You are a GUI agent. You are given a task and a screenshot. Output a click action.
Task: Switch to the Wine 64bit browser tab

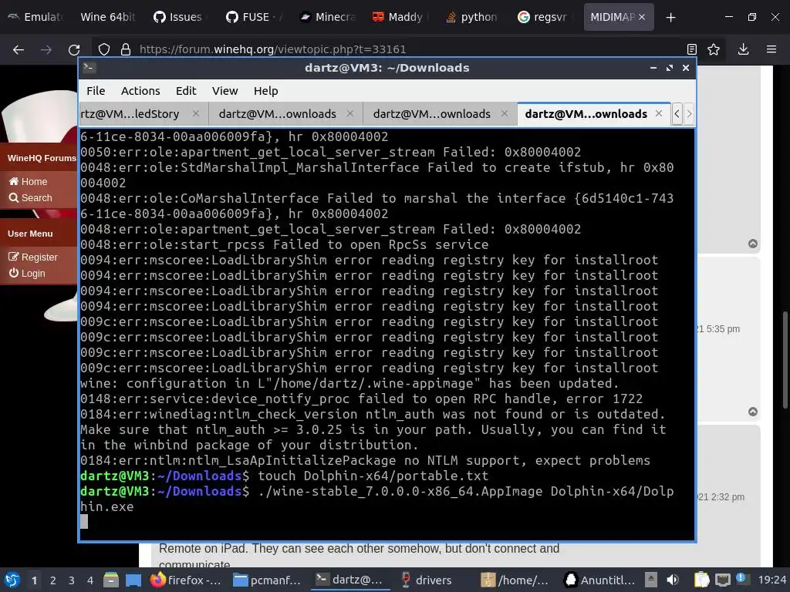[107, 17]
